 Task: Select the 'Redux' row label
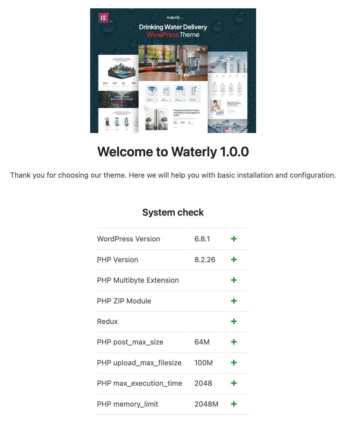tap(108, 321)
